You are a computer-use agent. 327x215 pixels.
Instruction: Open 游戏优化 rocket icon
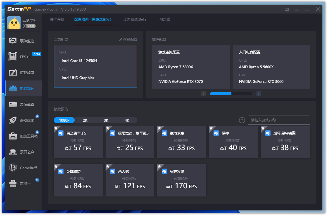[13, 120]
